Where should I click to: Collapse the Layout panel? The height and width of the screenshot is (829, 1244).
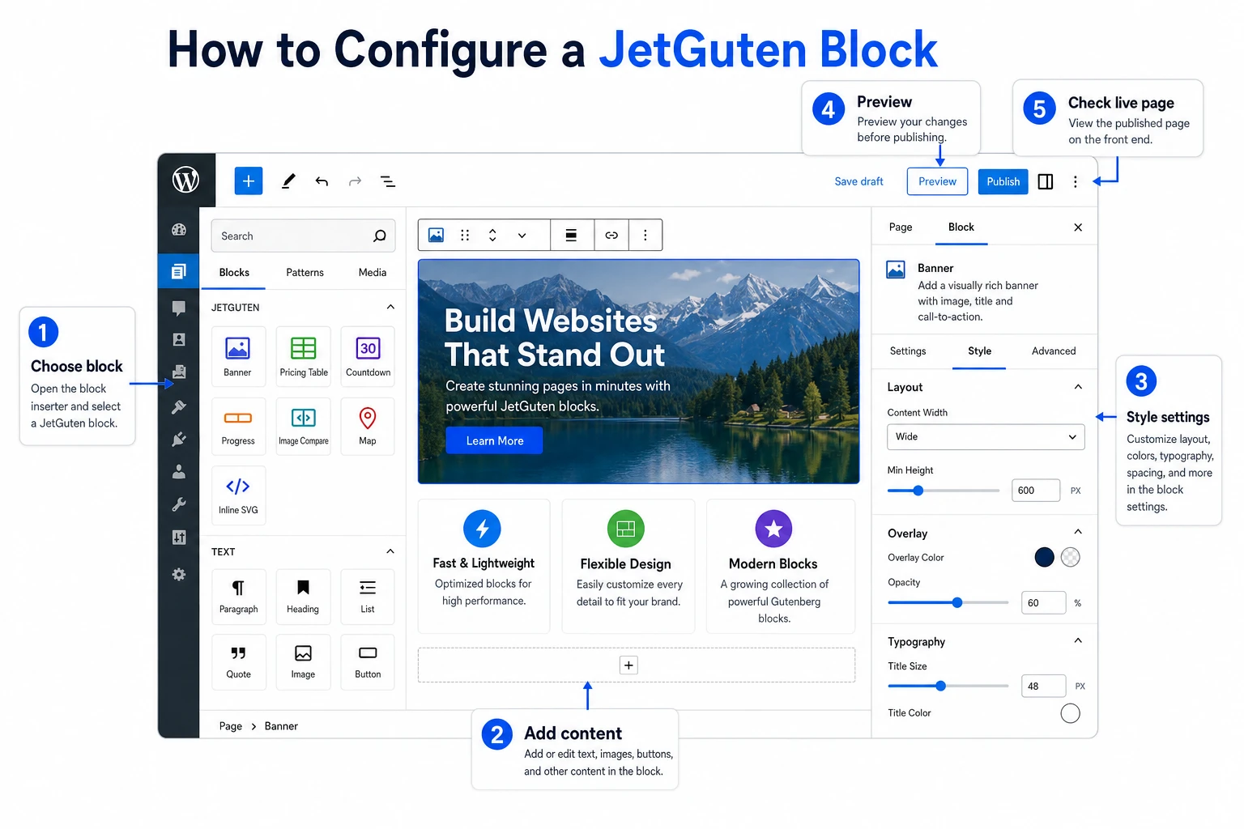[x=1078, y=387]
